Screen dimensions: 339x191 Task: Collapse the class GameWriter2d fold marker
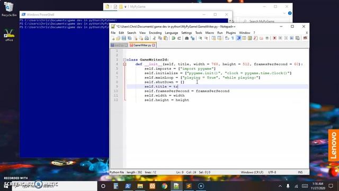124,60
